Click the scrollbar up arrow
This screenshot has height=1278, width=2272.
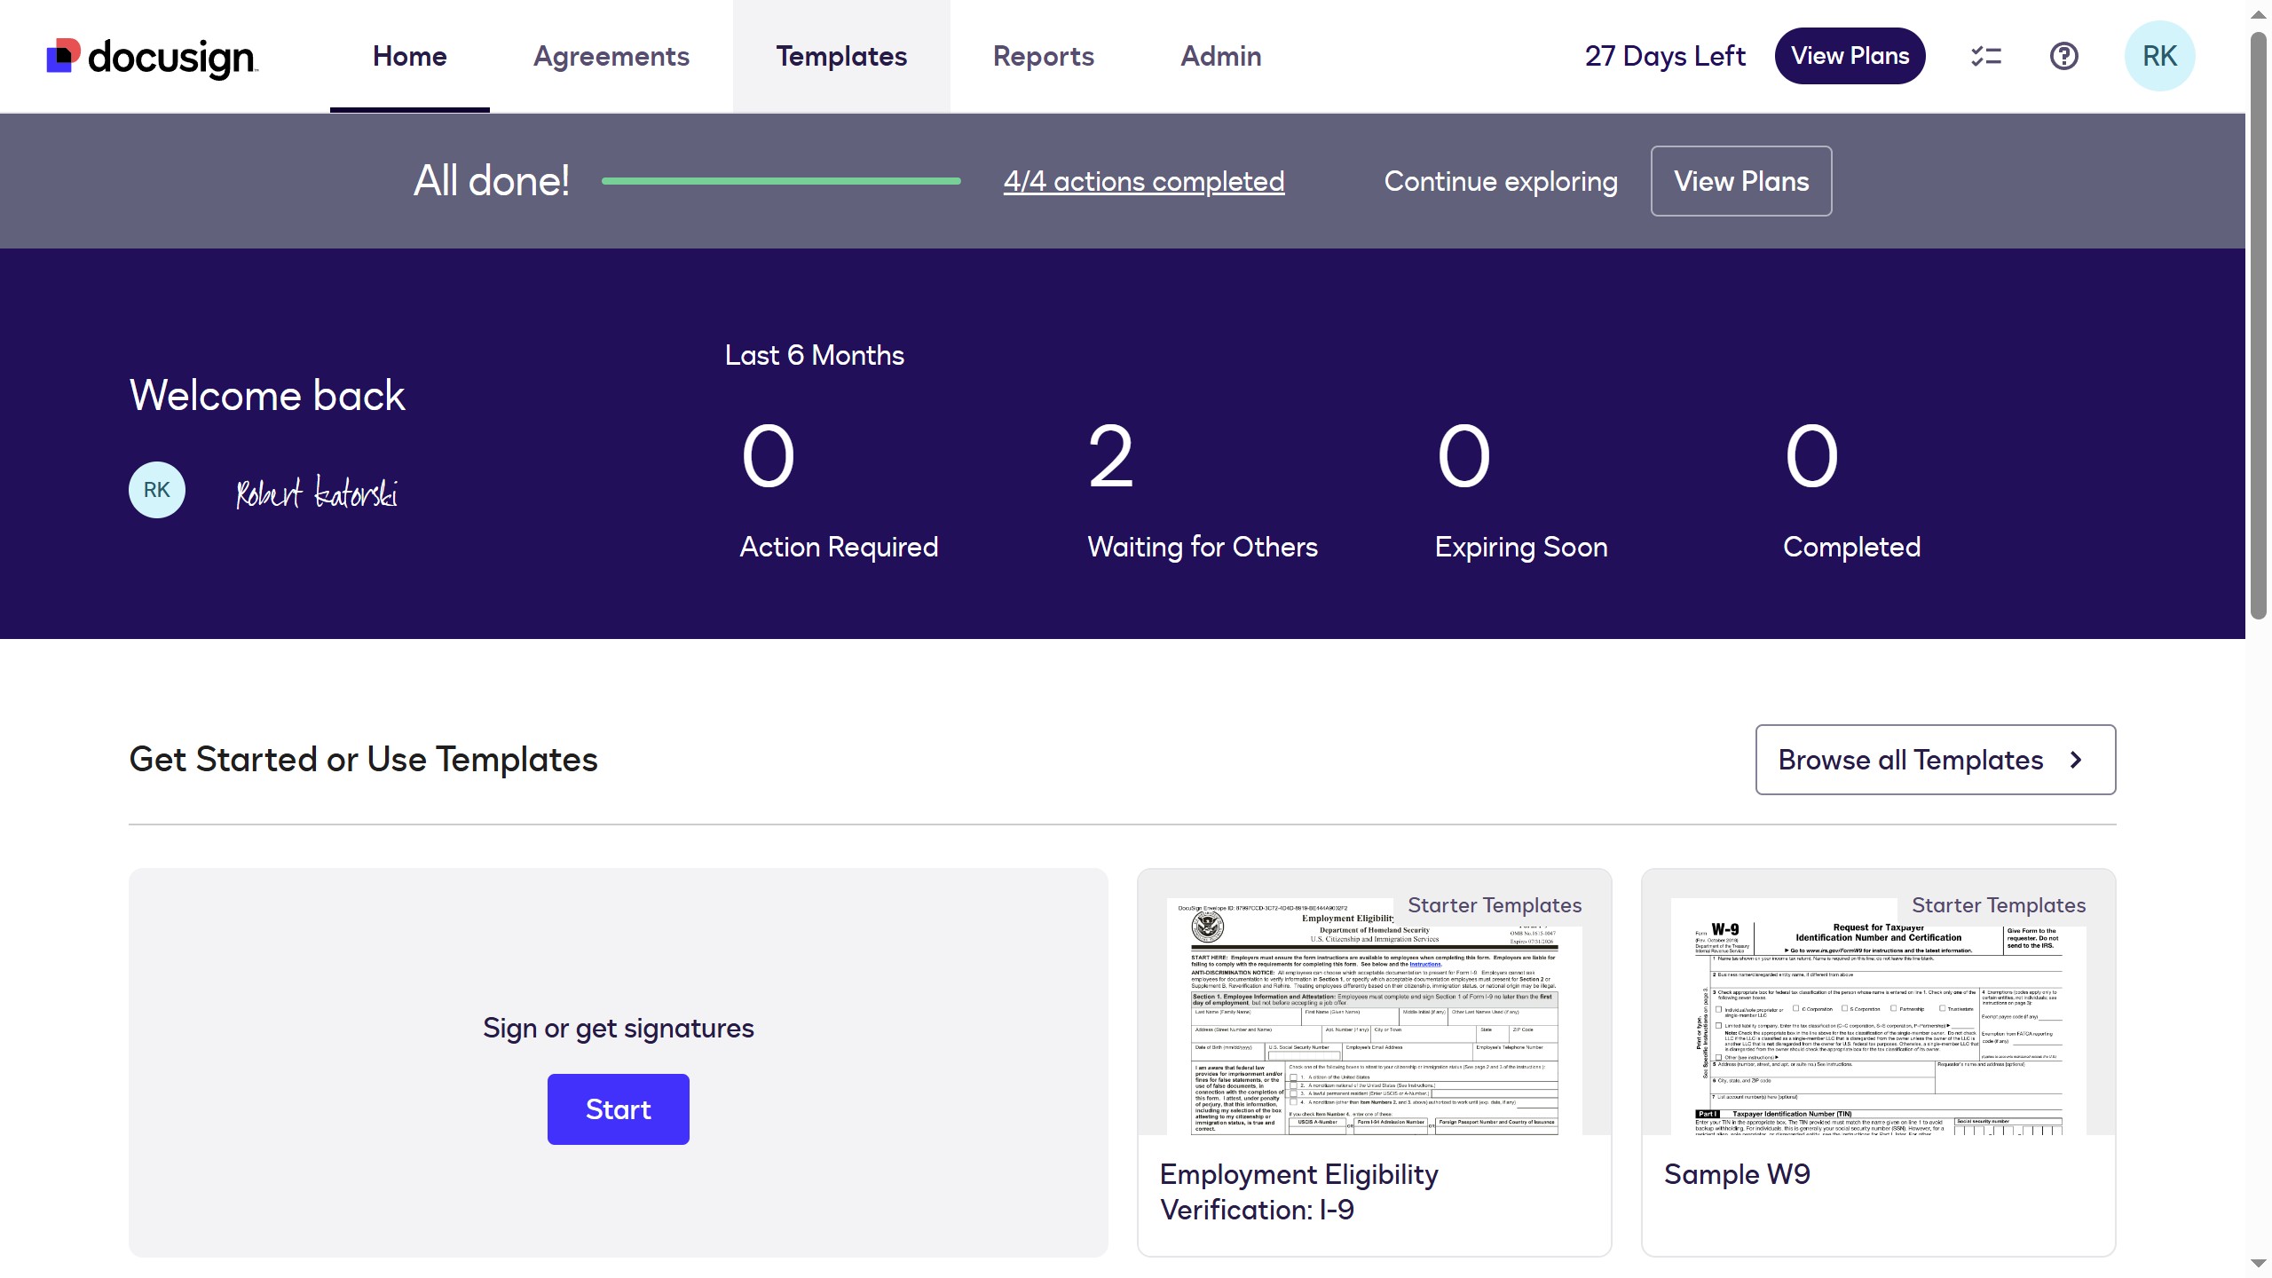coord(2259,15)
